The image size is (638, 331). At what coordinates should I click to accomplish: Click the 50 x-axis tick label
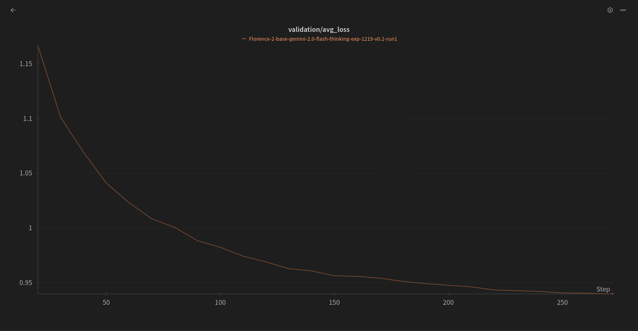106,302
